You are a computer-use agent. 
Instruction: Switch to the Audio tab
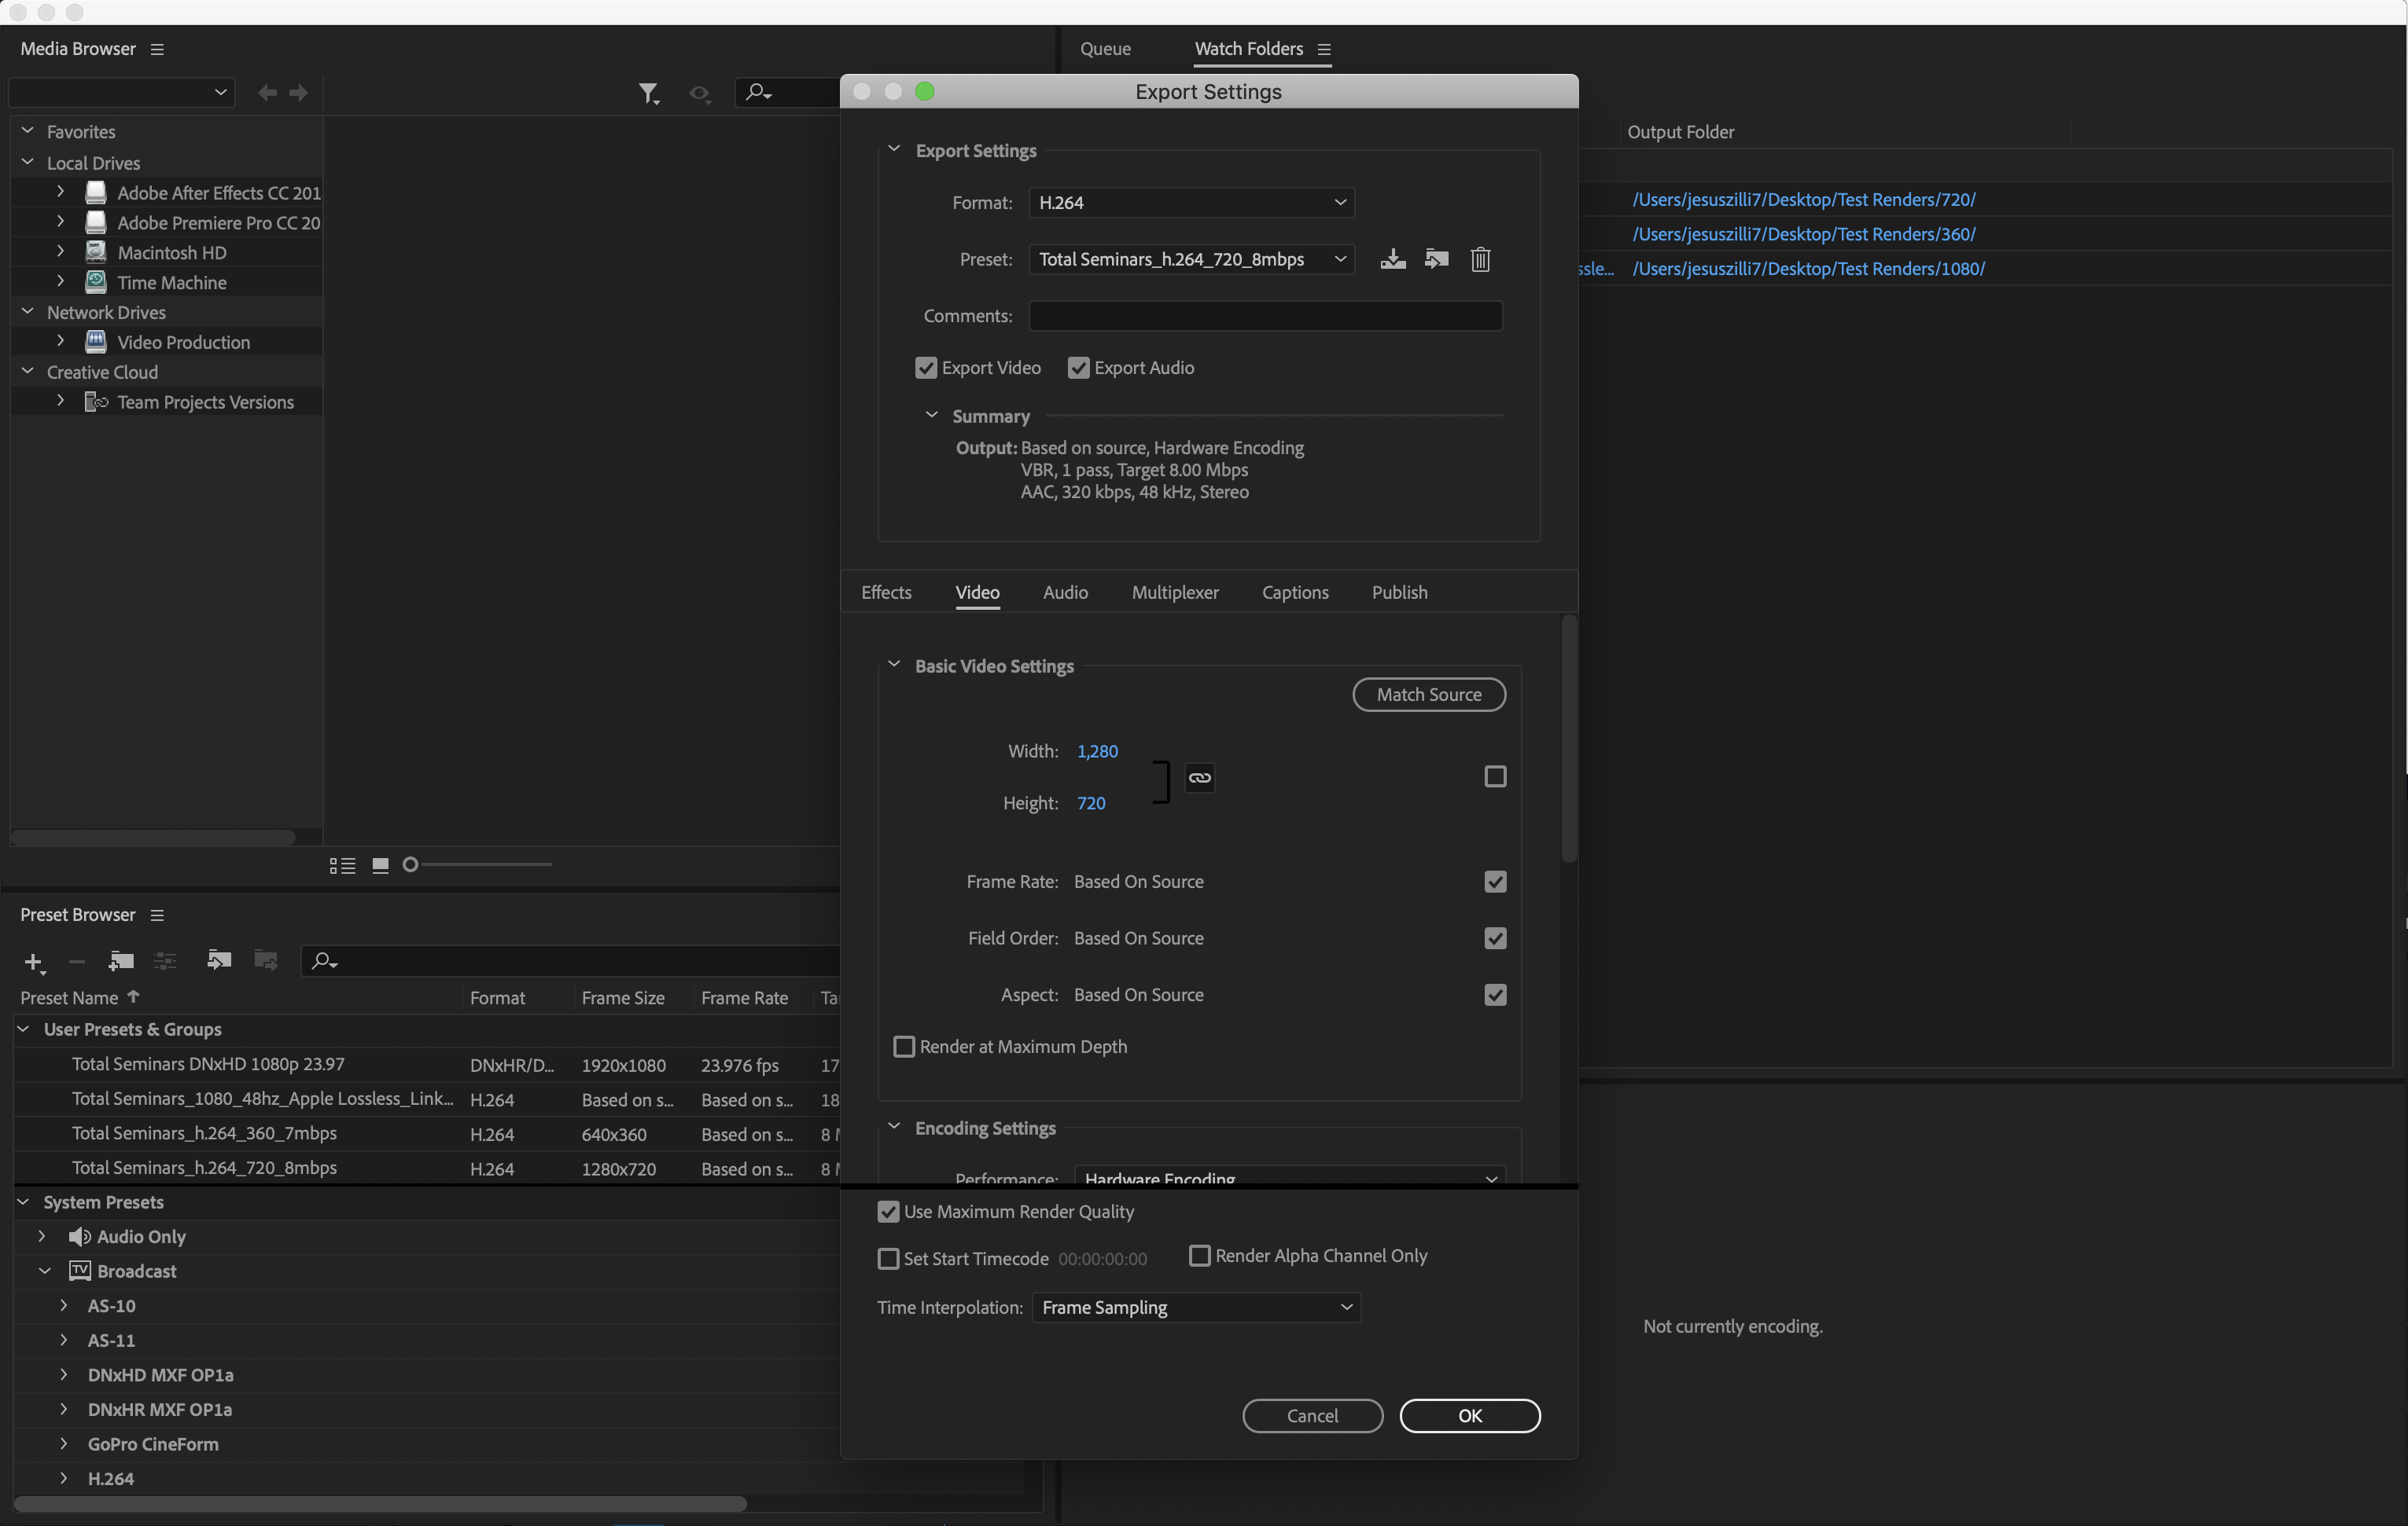1065,592
